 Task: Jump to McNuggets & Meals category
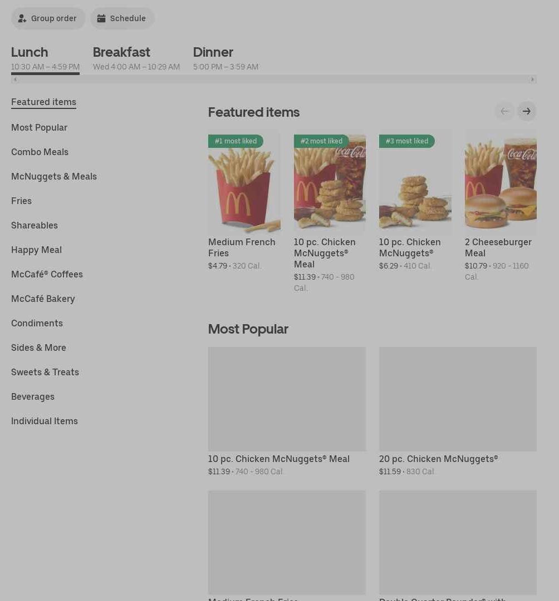pos(54,177)
